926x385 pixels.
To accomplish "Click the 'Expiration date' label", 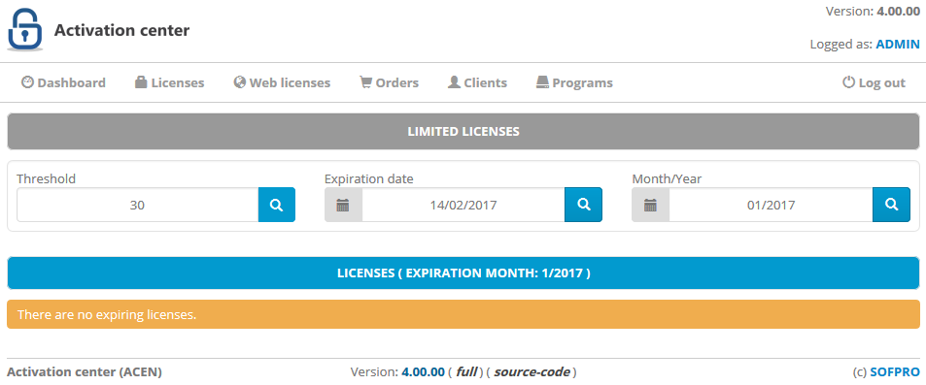I will click(x=369, y=178).
